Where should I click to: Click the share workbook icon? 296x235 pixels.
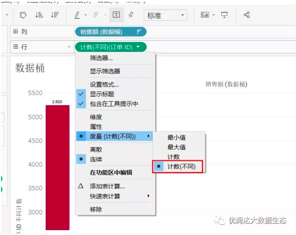click(x=247, y=15)
